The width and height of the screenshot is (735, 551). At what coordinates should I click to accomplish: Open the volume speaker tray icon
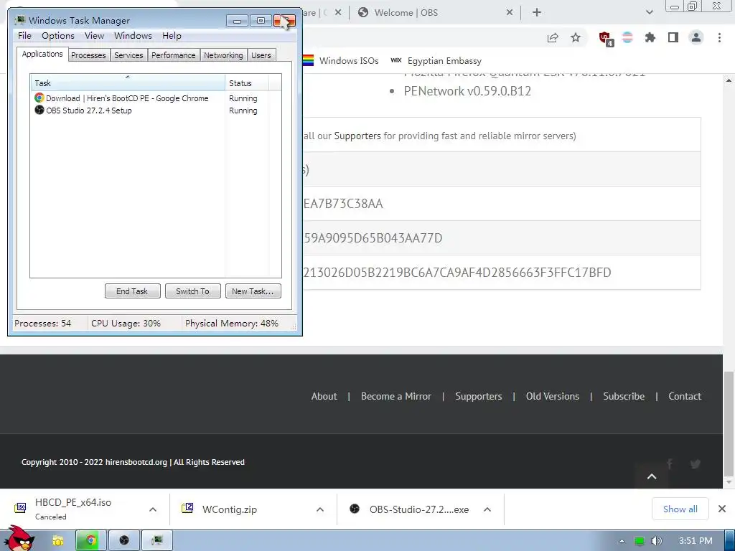tap(657, 541)
